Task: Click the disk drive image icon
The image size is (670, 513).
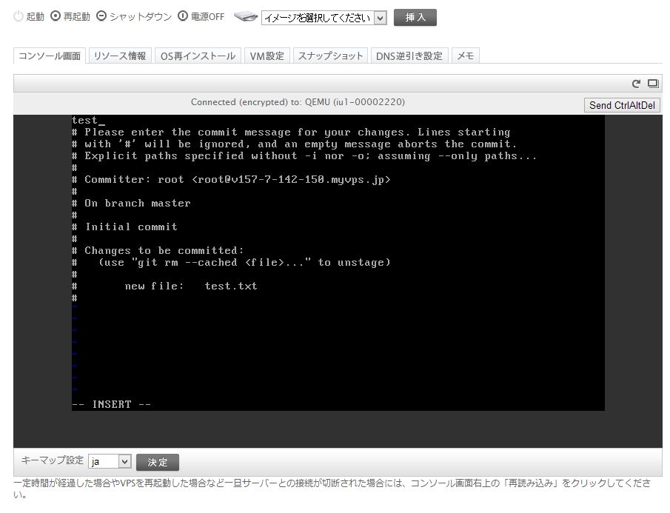Action: pyautogui.click(x=246, y=17)
